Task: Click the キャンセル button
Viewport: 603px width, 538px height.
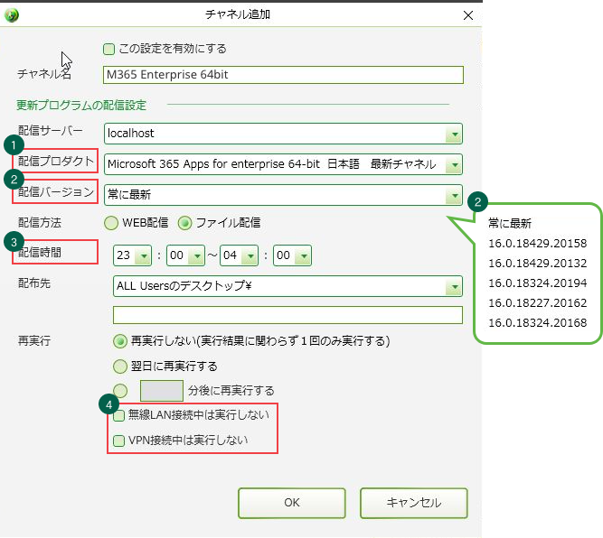Action: (414, 503)
